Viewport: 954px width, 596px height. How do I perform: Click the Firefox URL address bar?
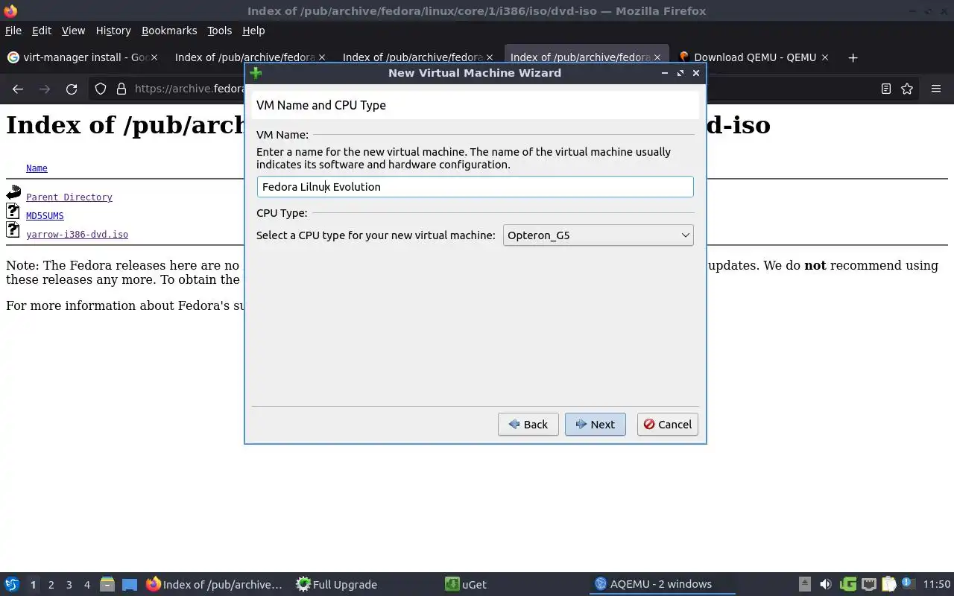(x=190, y=89)
